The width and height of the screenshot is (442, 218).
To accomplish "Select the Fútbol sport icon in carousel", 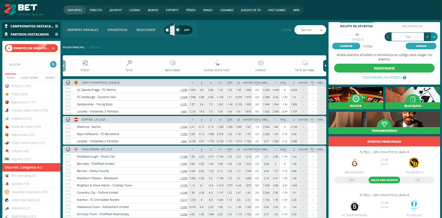I will 85,63.
